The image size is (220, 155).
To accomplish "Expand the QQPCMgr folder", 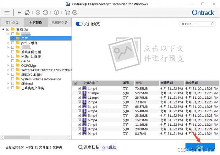I will pyautogui.click(x=8, y=65).
